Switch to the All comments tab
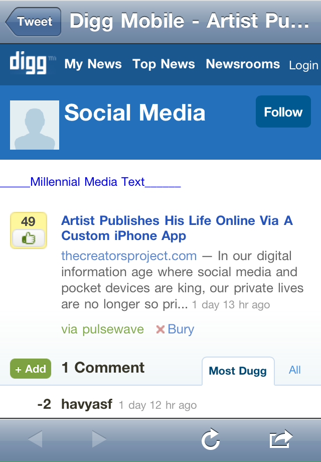 click(295, 370)
